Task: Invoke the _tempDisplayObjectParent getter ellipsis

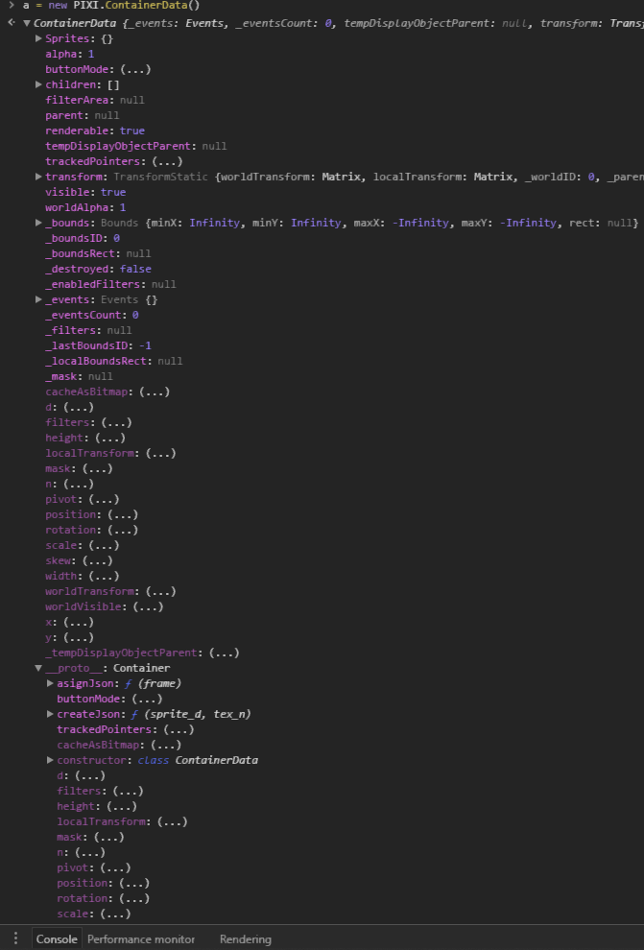Action: coord(225,653)
